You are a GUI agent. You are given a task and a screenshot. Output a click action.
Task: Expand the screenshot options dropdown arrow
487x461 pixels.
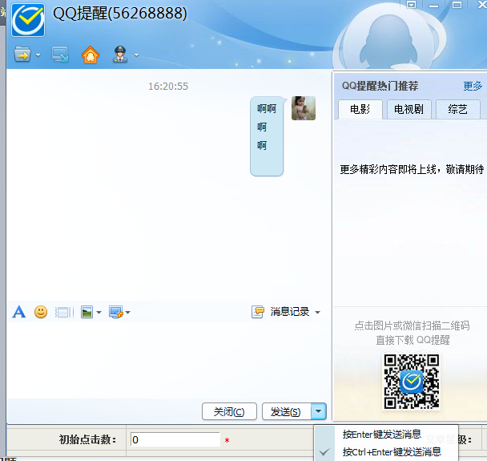pyautogui.click(x=127, y=313)
